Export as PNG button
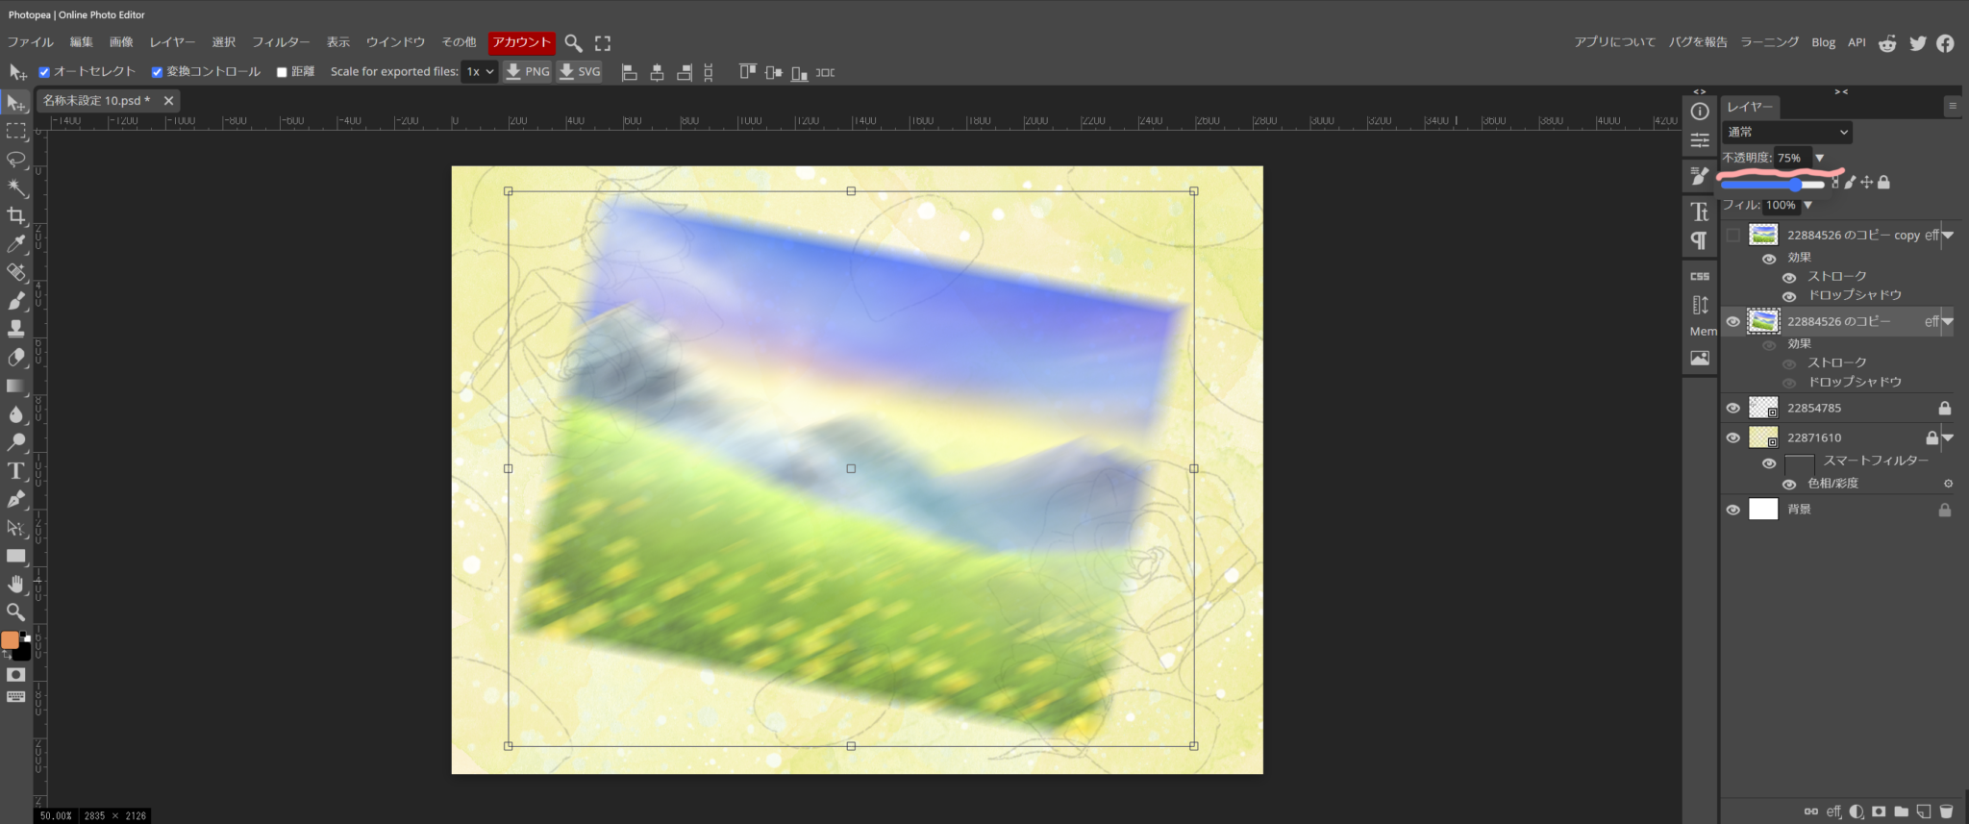Screen dimensions: 1969x824 (x=528, y=72)
